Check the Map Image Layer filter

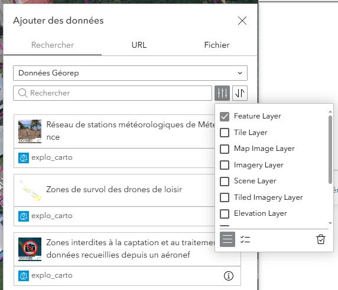pos(225,149)
